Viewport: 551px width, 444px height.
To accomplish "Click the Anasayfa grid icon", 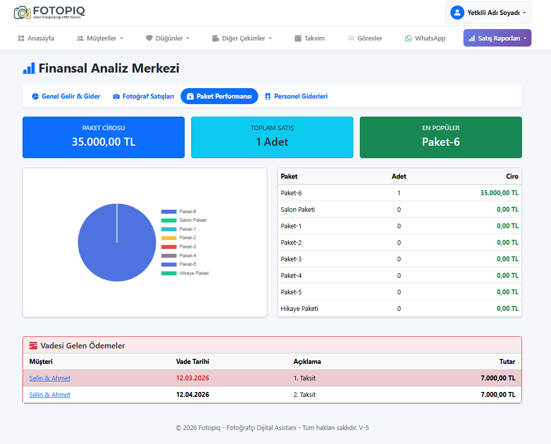I will (x=21, y=38).
